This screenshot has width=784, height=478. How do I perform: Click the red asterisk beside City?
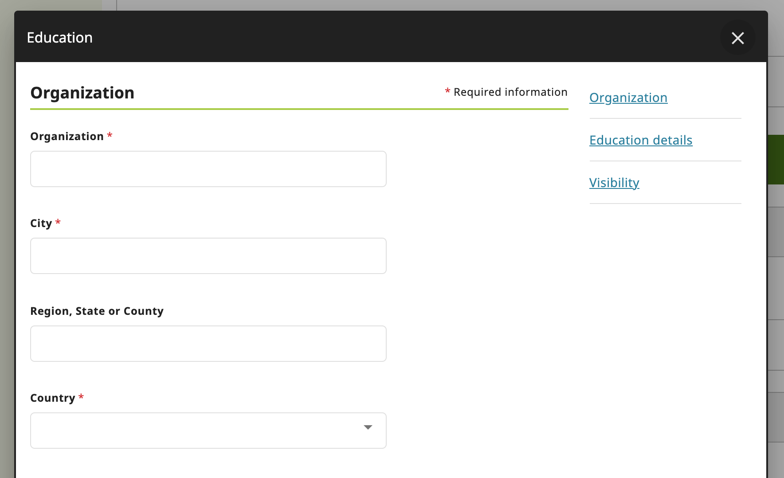58,222
